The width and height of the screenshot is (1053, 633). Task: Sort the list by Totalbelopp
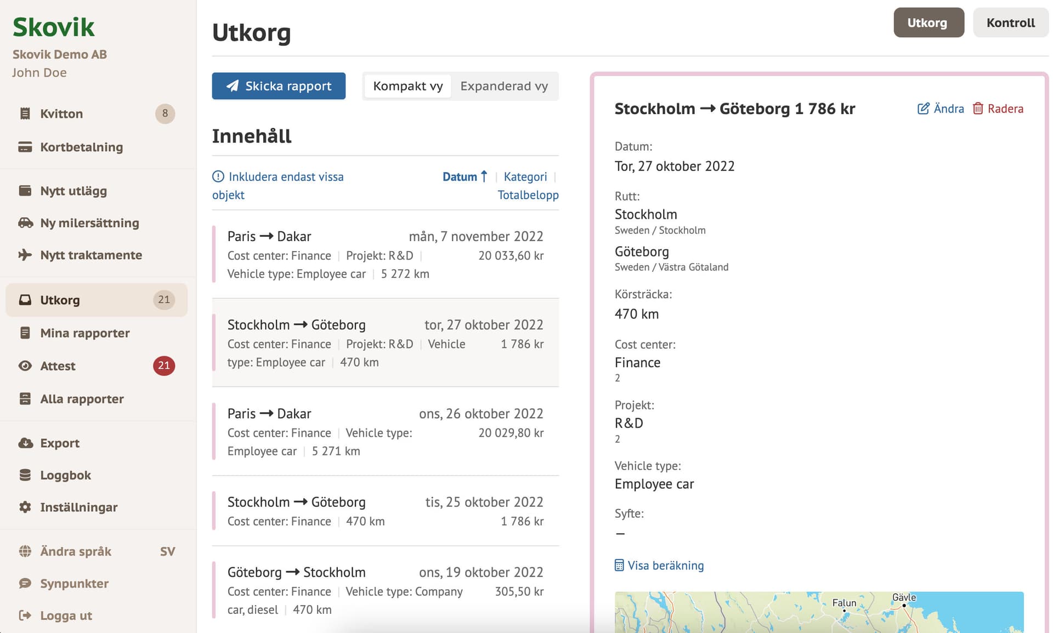click(528, 195)
